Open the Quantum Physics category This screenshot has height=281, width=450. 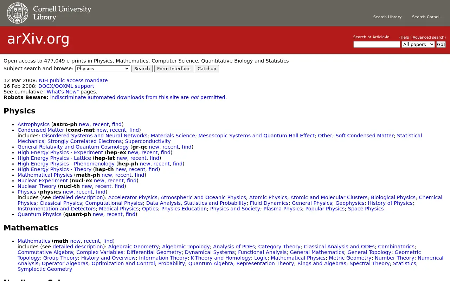click(x=39, y=214)
